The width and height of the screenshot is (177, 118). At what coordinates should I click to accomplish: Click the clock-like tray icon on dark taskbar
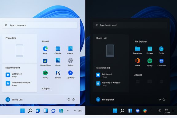pos(160,111)
